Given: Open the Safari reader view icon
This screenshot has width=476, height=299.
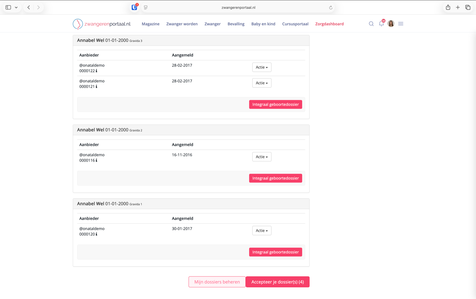Looking at the screenshot, I should [146, 7].
